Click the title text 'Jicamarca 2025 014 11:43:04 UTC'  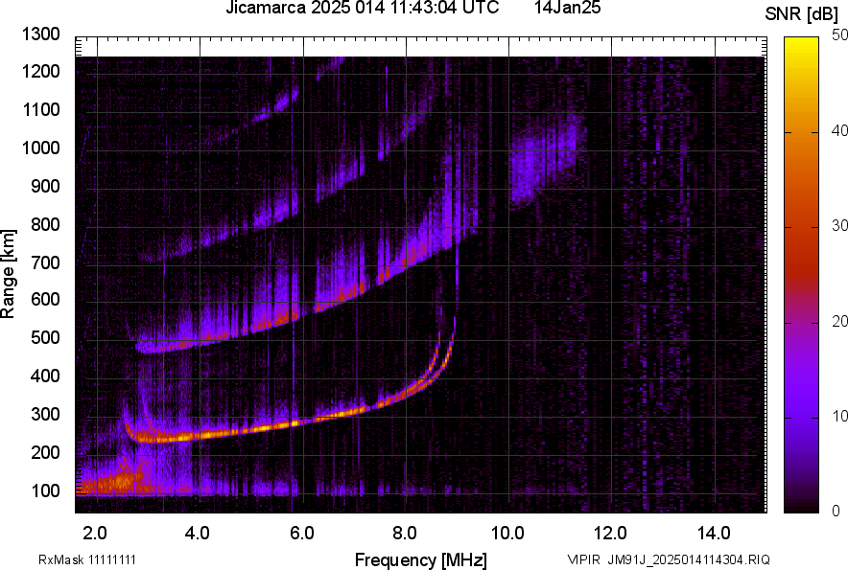362,8
